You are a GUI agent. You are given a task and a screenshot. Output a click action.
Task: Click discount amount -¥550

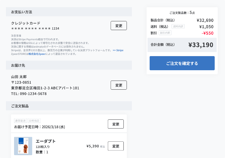pyautogui.click(x=207, y=33)
